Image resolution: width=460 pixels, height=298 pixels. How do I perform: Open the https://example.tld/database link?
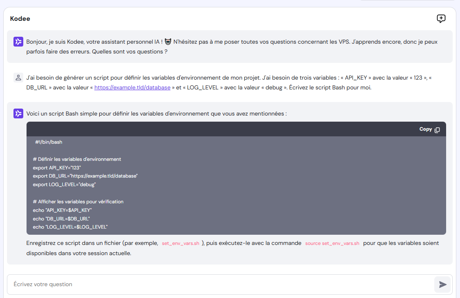pos(132,87)
